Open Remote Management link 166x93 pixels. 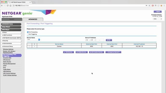9,64
